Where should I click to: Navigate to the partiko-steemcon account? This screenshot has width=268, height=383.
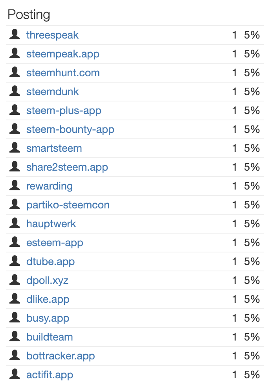coord(68,205)
